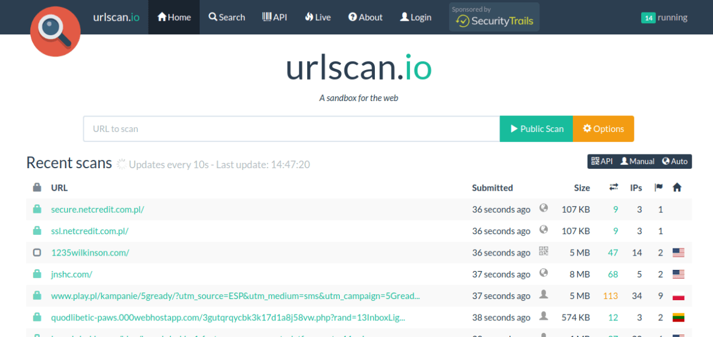Filter recent scans by Manual

pos(637,161)
